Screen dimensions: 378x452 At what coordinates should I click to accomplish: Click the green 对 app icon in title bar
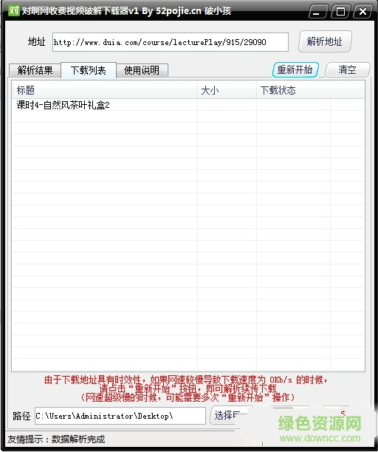pos(13,10)
